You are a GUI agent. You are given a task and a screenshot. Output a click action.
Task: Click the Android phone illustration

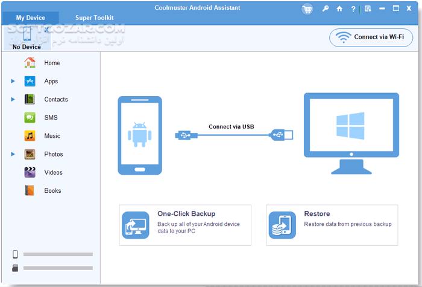click(140, 135)
